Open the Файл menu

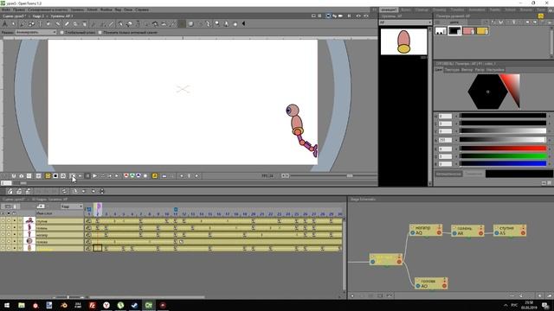6,10
